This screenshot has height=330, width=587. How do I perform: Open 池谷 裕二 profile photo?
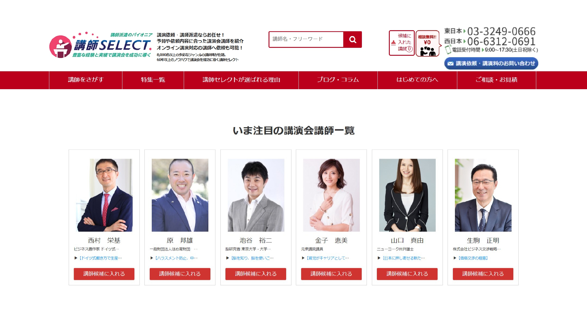(256, 195)
